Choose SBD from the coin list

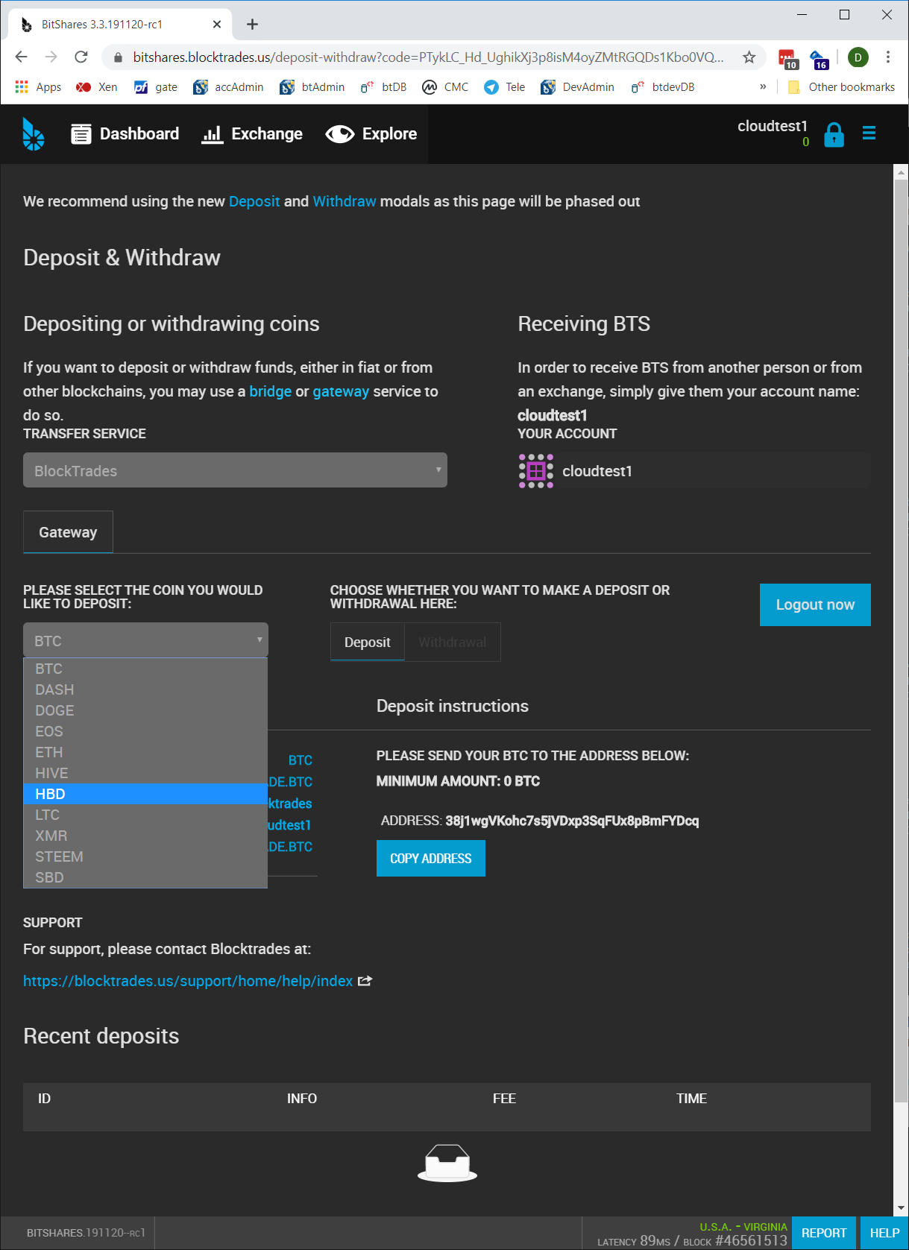click(145, 877)
